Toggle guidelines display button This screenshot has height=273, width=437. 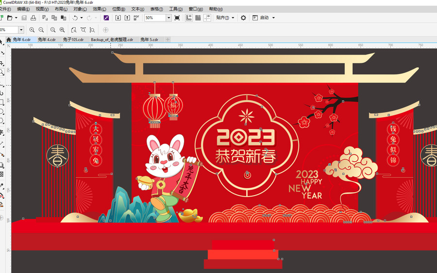point(207,18)
